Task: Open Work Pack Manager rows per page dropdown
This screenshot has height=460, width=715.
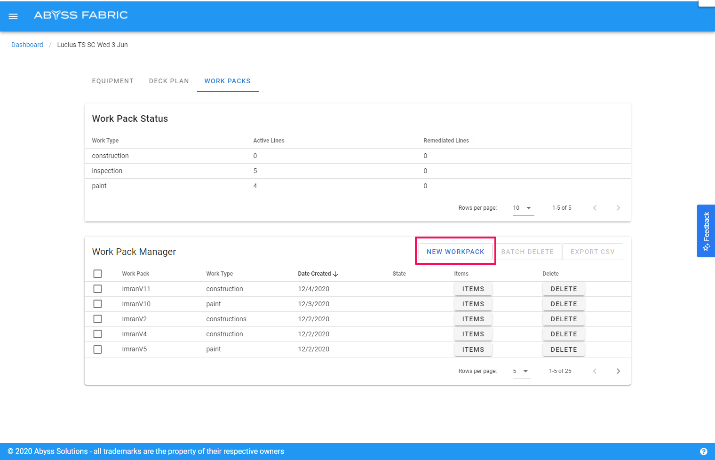Action: [x=521, y=371]
